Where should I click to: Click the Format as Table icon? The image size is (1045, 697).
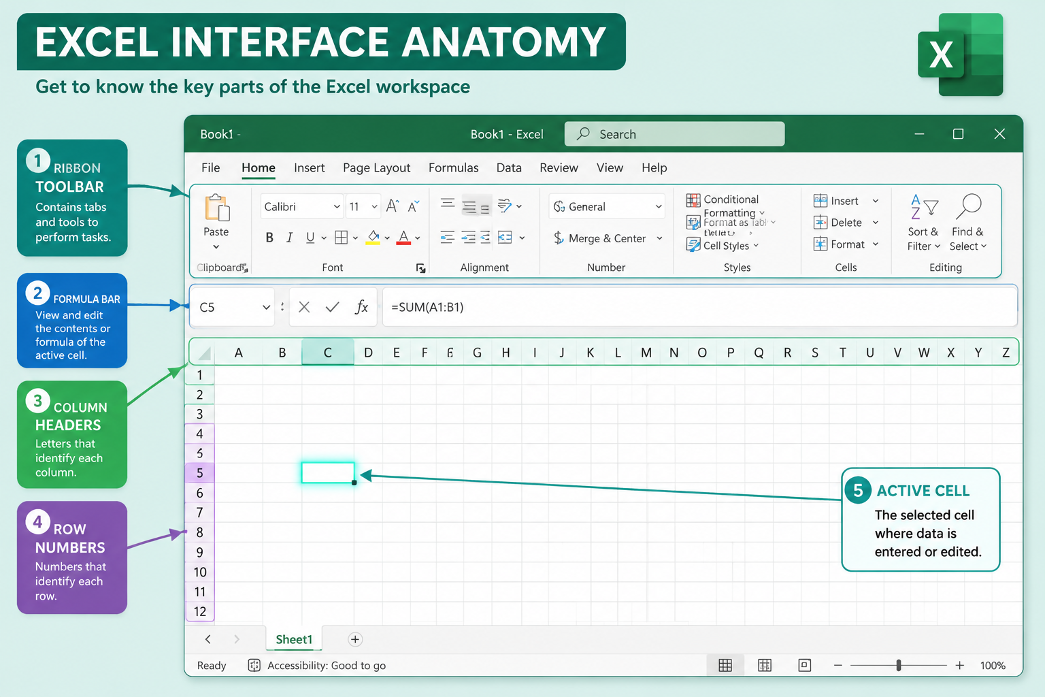[693, 223]
